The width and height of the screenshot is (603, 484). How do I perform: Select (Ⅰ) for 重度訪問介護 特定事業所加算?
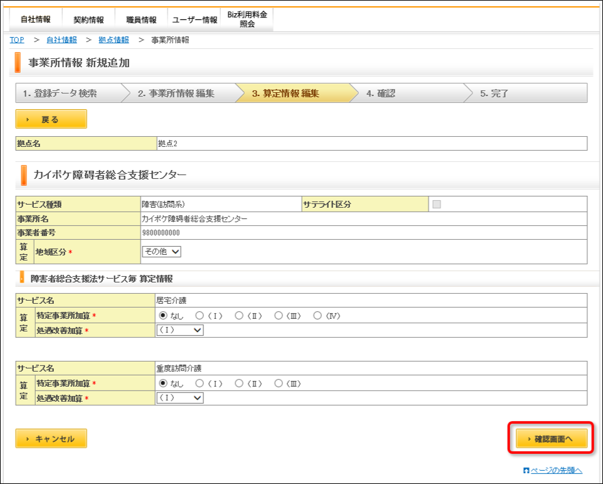click(199, 383)
